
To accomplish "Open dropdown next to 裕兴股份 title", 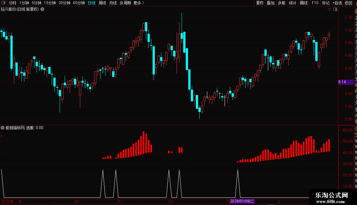I will point(42,9).
